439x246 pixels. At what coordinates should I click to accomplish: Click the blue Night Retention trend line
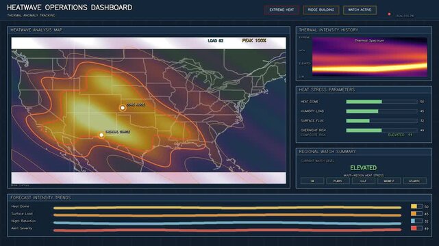227,223
